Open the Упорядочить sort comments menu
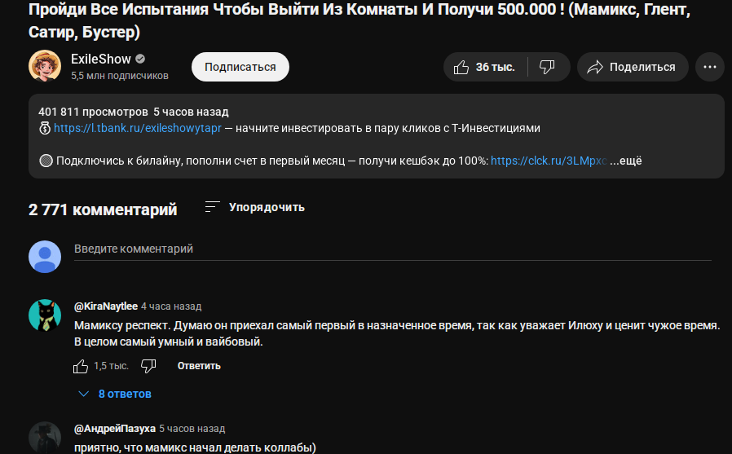Viewport: 732px width, 454px height. [255, 207]
